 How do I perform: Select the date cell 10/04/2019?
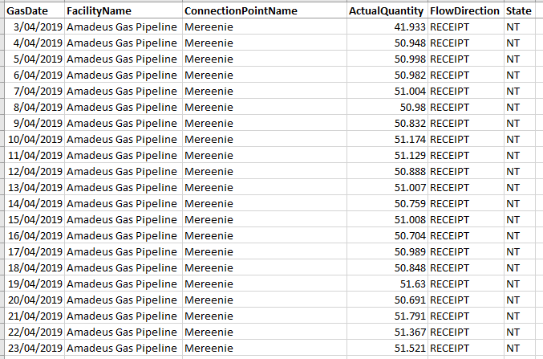[34, 139]
